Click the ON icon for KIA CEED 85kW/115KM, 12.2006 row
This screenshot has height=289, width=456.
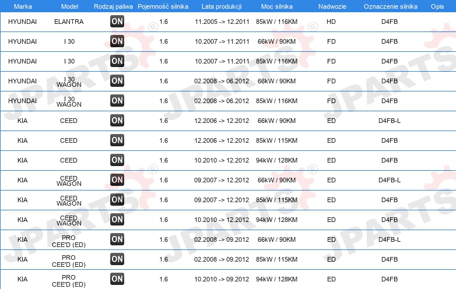(117, 140)
